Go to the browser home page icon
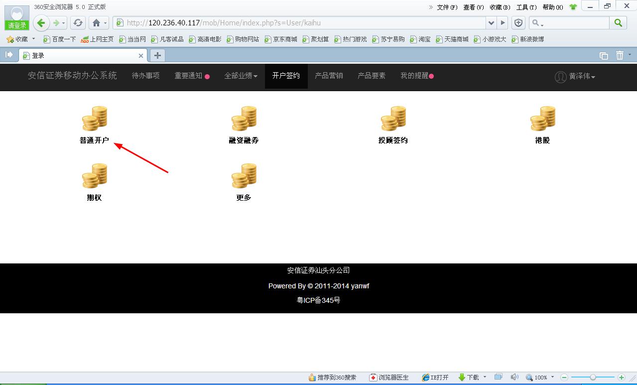637x385 pixels. coord(96,23)
